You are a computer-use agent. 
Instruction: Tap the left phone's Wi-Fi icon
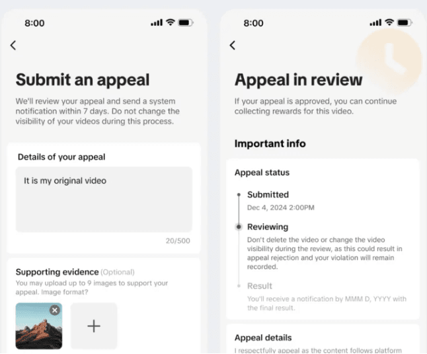tap(171, 22)
